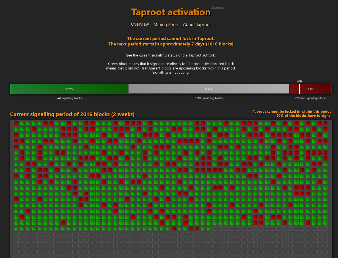Open the Mining Pools page

pos(166,25)
